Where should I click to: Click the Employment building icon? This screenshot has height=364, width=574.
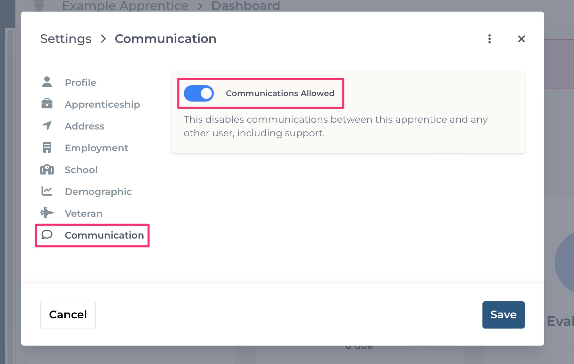[47, 147]
